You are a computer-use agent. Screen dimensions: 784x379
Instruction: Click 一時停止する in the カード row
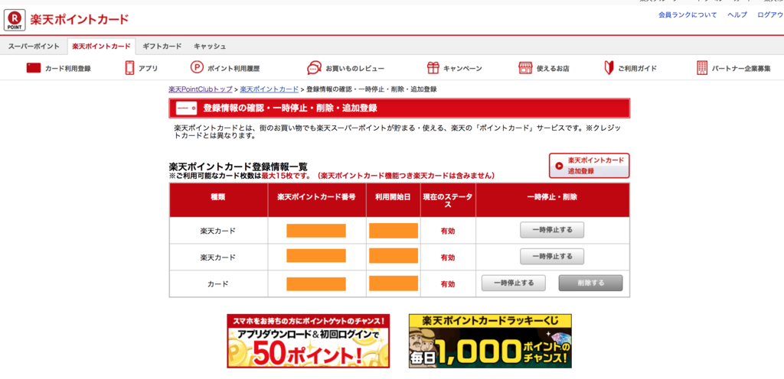514,283
